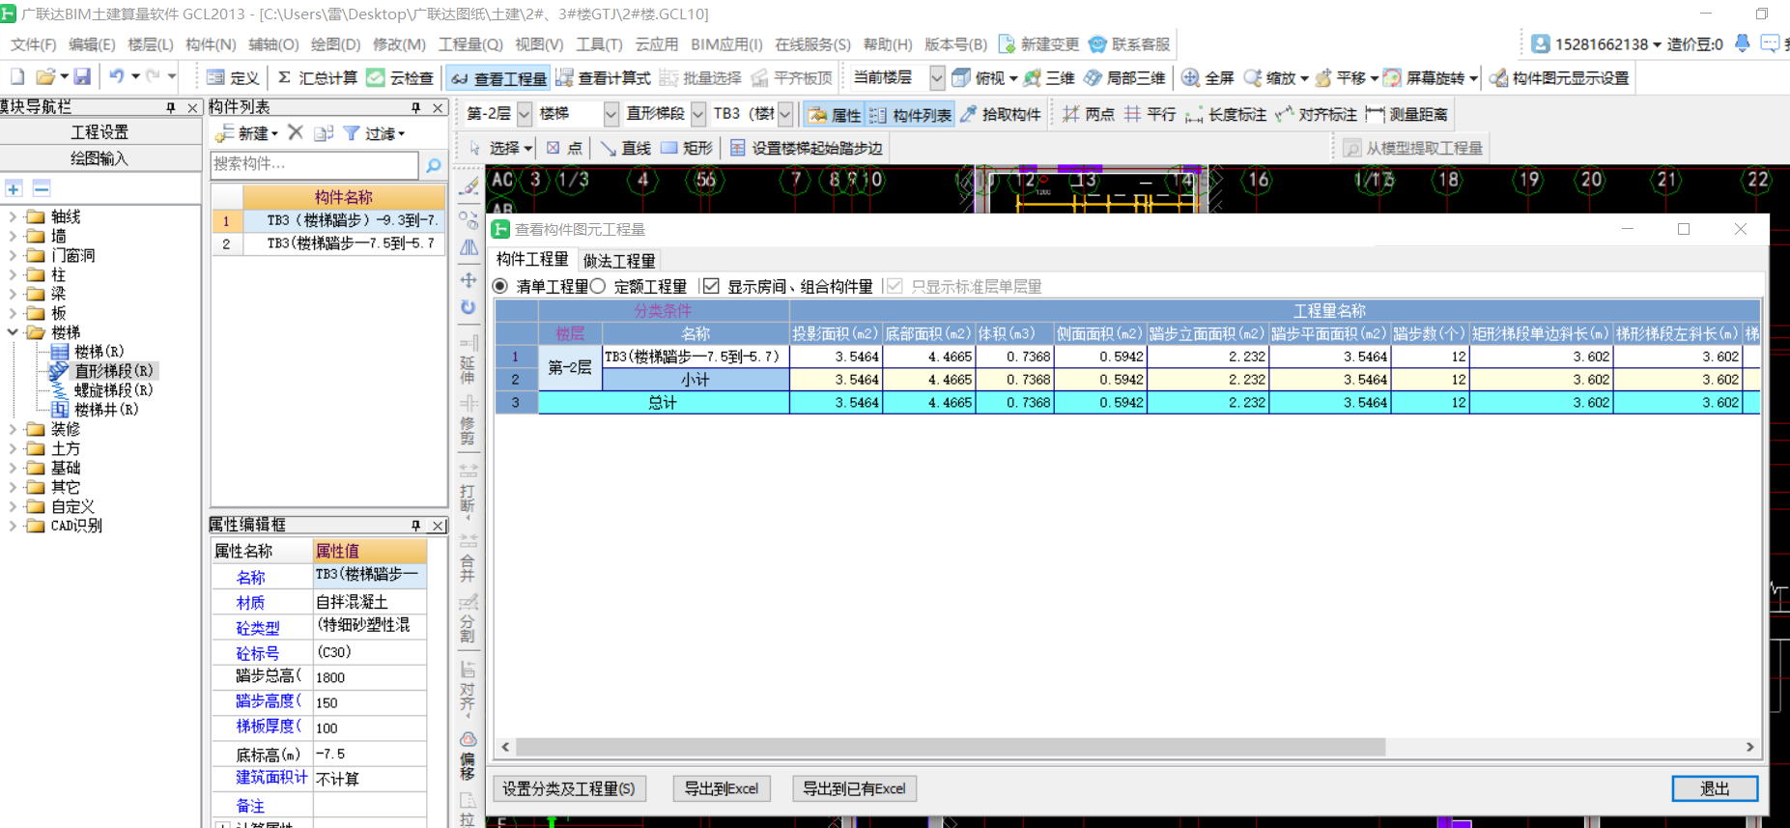Open 帮助(H) menu
Viewport: 1790px width, 828px height.
click(x=888, y=44)
